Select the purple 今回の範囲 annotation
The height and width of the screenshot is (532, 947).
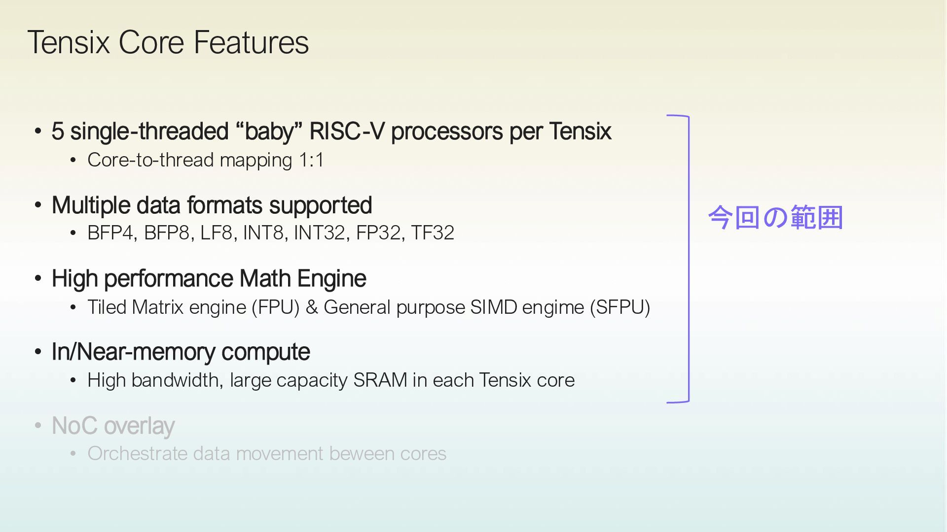tap(775, 218)
